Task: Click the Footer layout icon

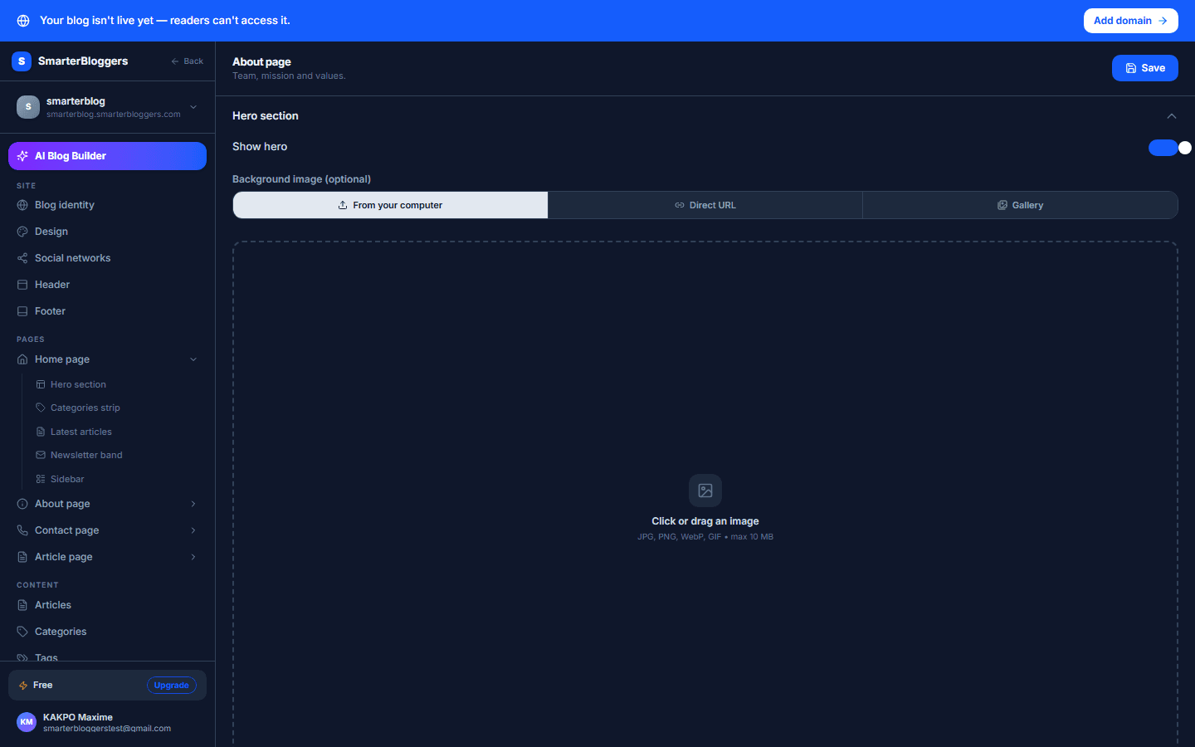Action: tap(22, 311)
